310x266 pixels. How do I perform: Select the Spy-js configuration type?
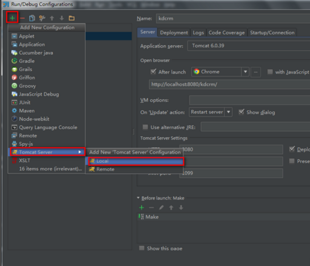pyautogui.click(x=47, y=144)
